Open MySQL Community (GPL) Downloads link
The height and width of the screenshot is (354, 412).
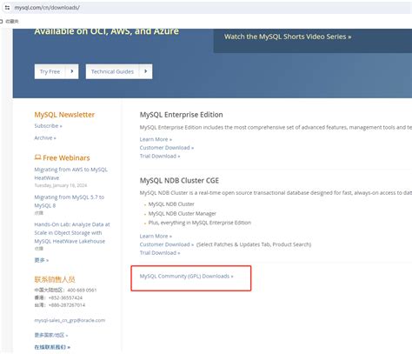pos(186,277)
